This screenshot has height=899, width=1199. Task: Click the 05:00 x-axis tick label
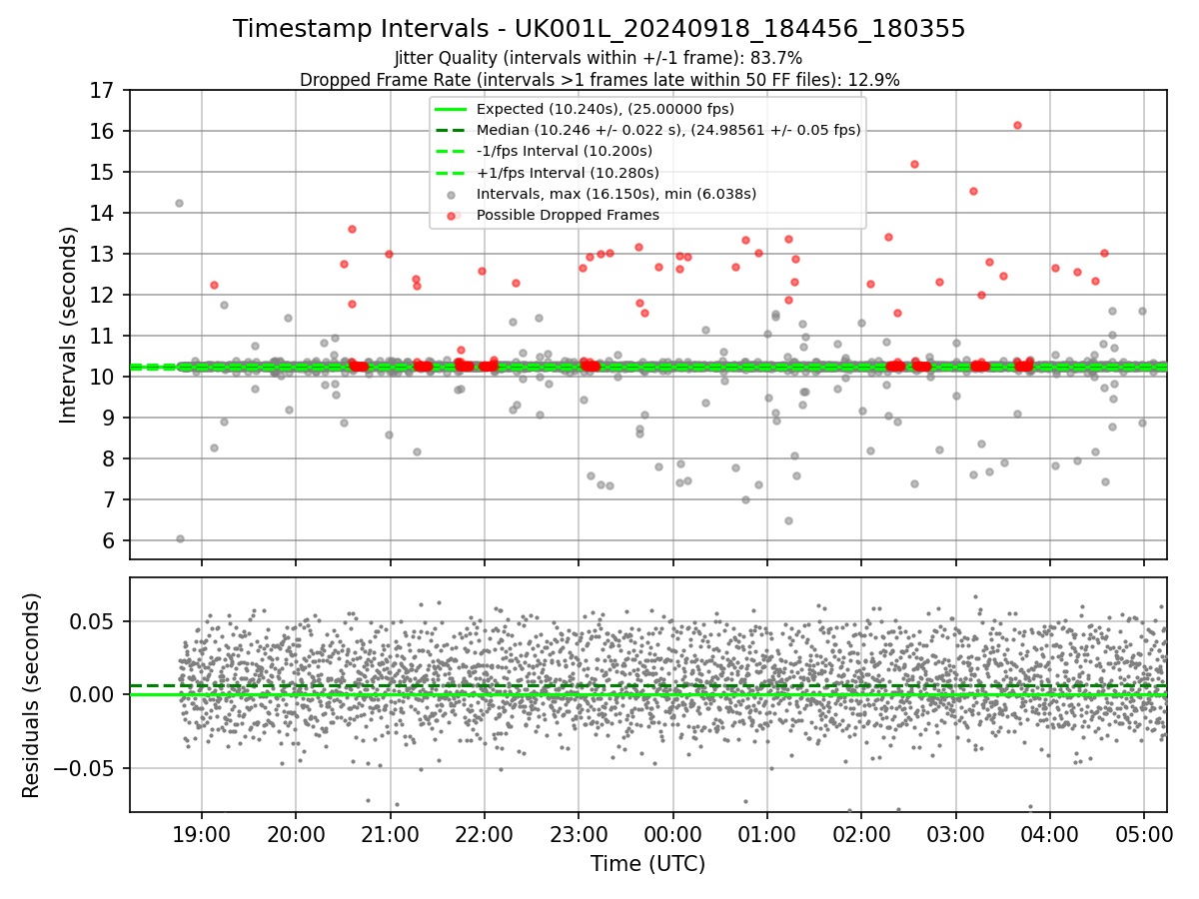(1144, 835)
